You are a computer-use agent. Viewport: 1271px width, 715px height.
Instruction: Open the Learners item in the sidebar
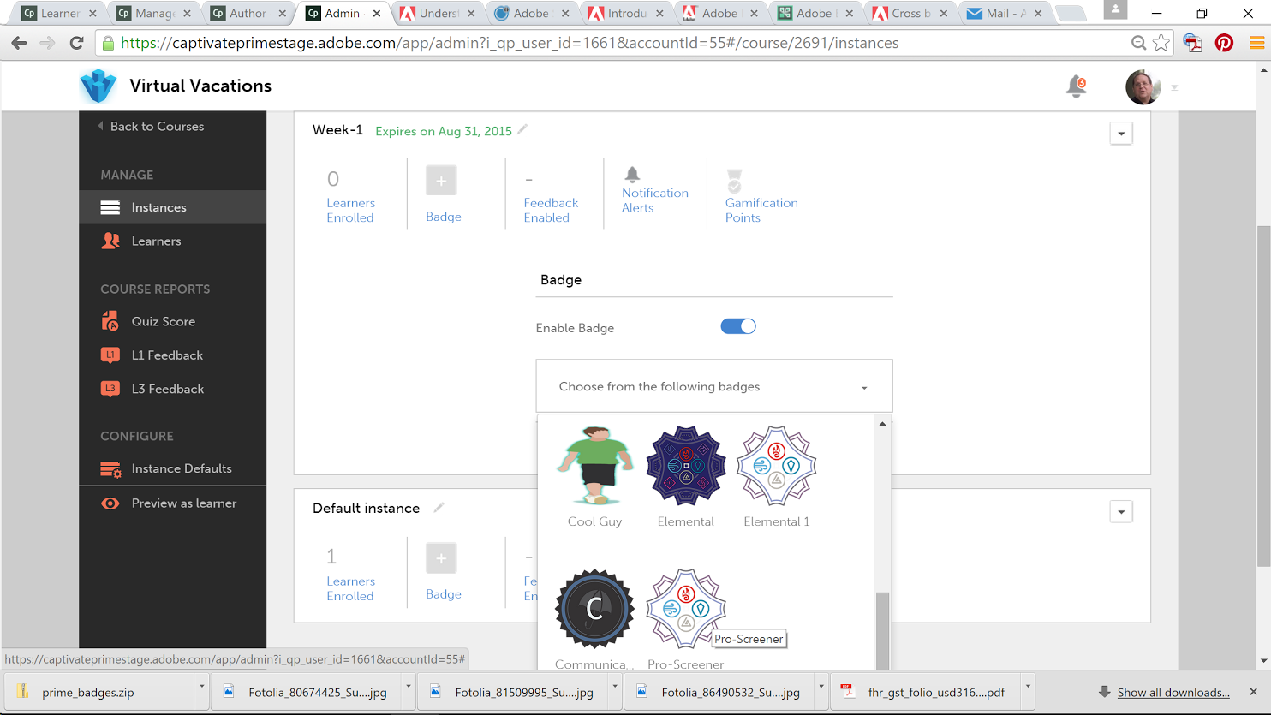[x=156, y=241]
